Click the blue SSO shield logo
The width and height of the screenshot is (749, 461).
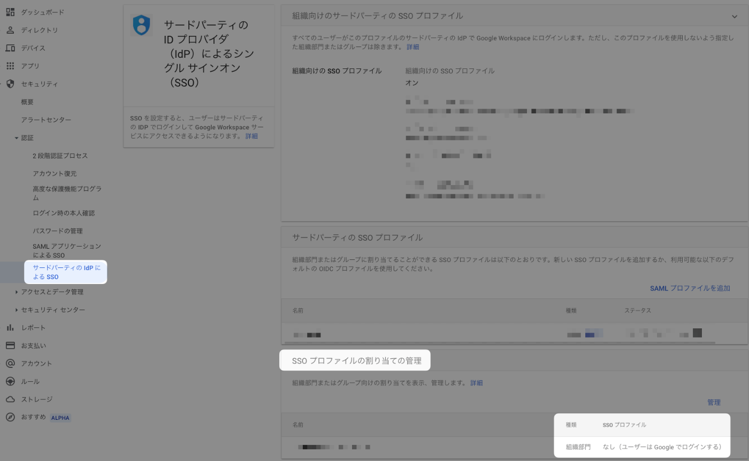tap(141, 25)
